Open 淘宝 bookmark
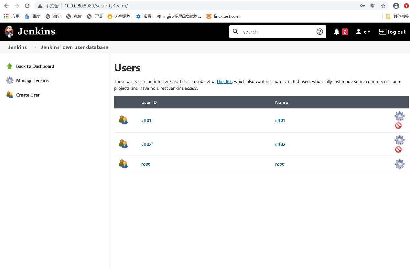The height and width of the screenshot is (268, 410). tap(53, 16)
